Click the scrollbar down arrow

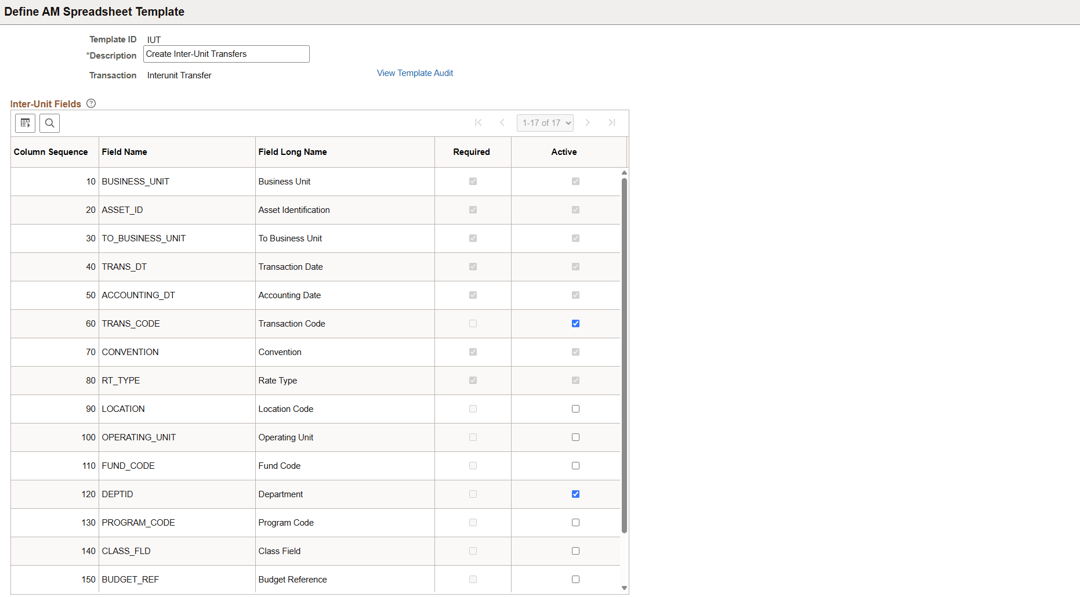624,588
